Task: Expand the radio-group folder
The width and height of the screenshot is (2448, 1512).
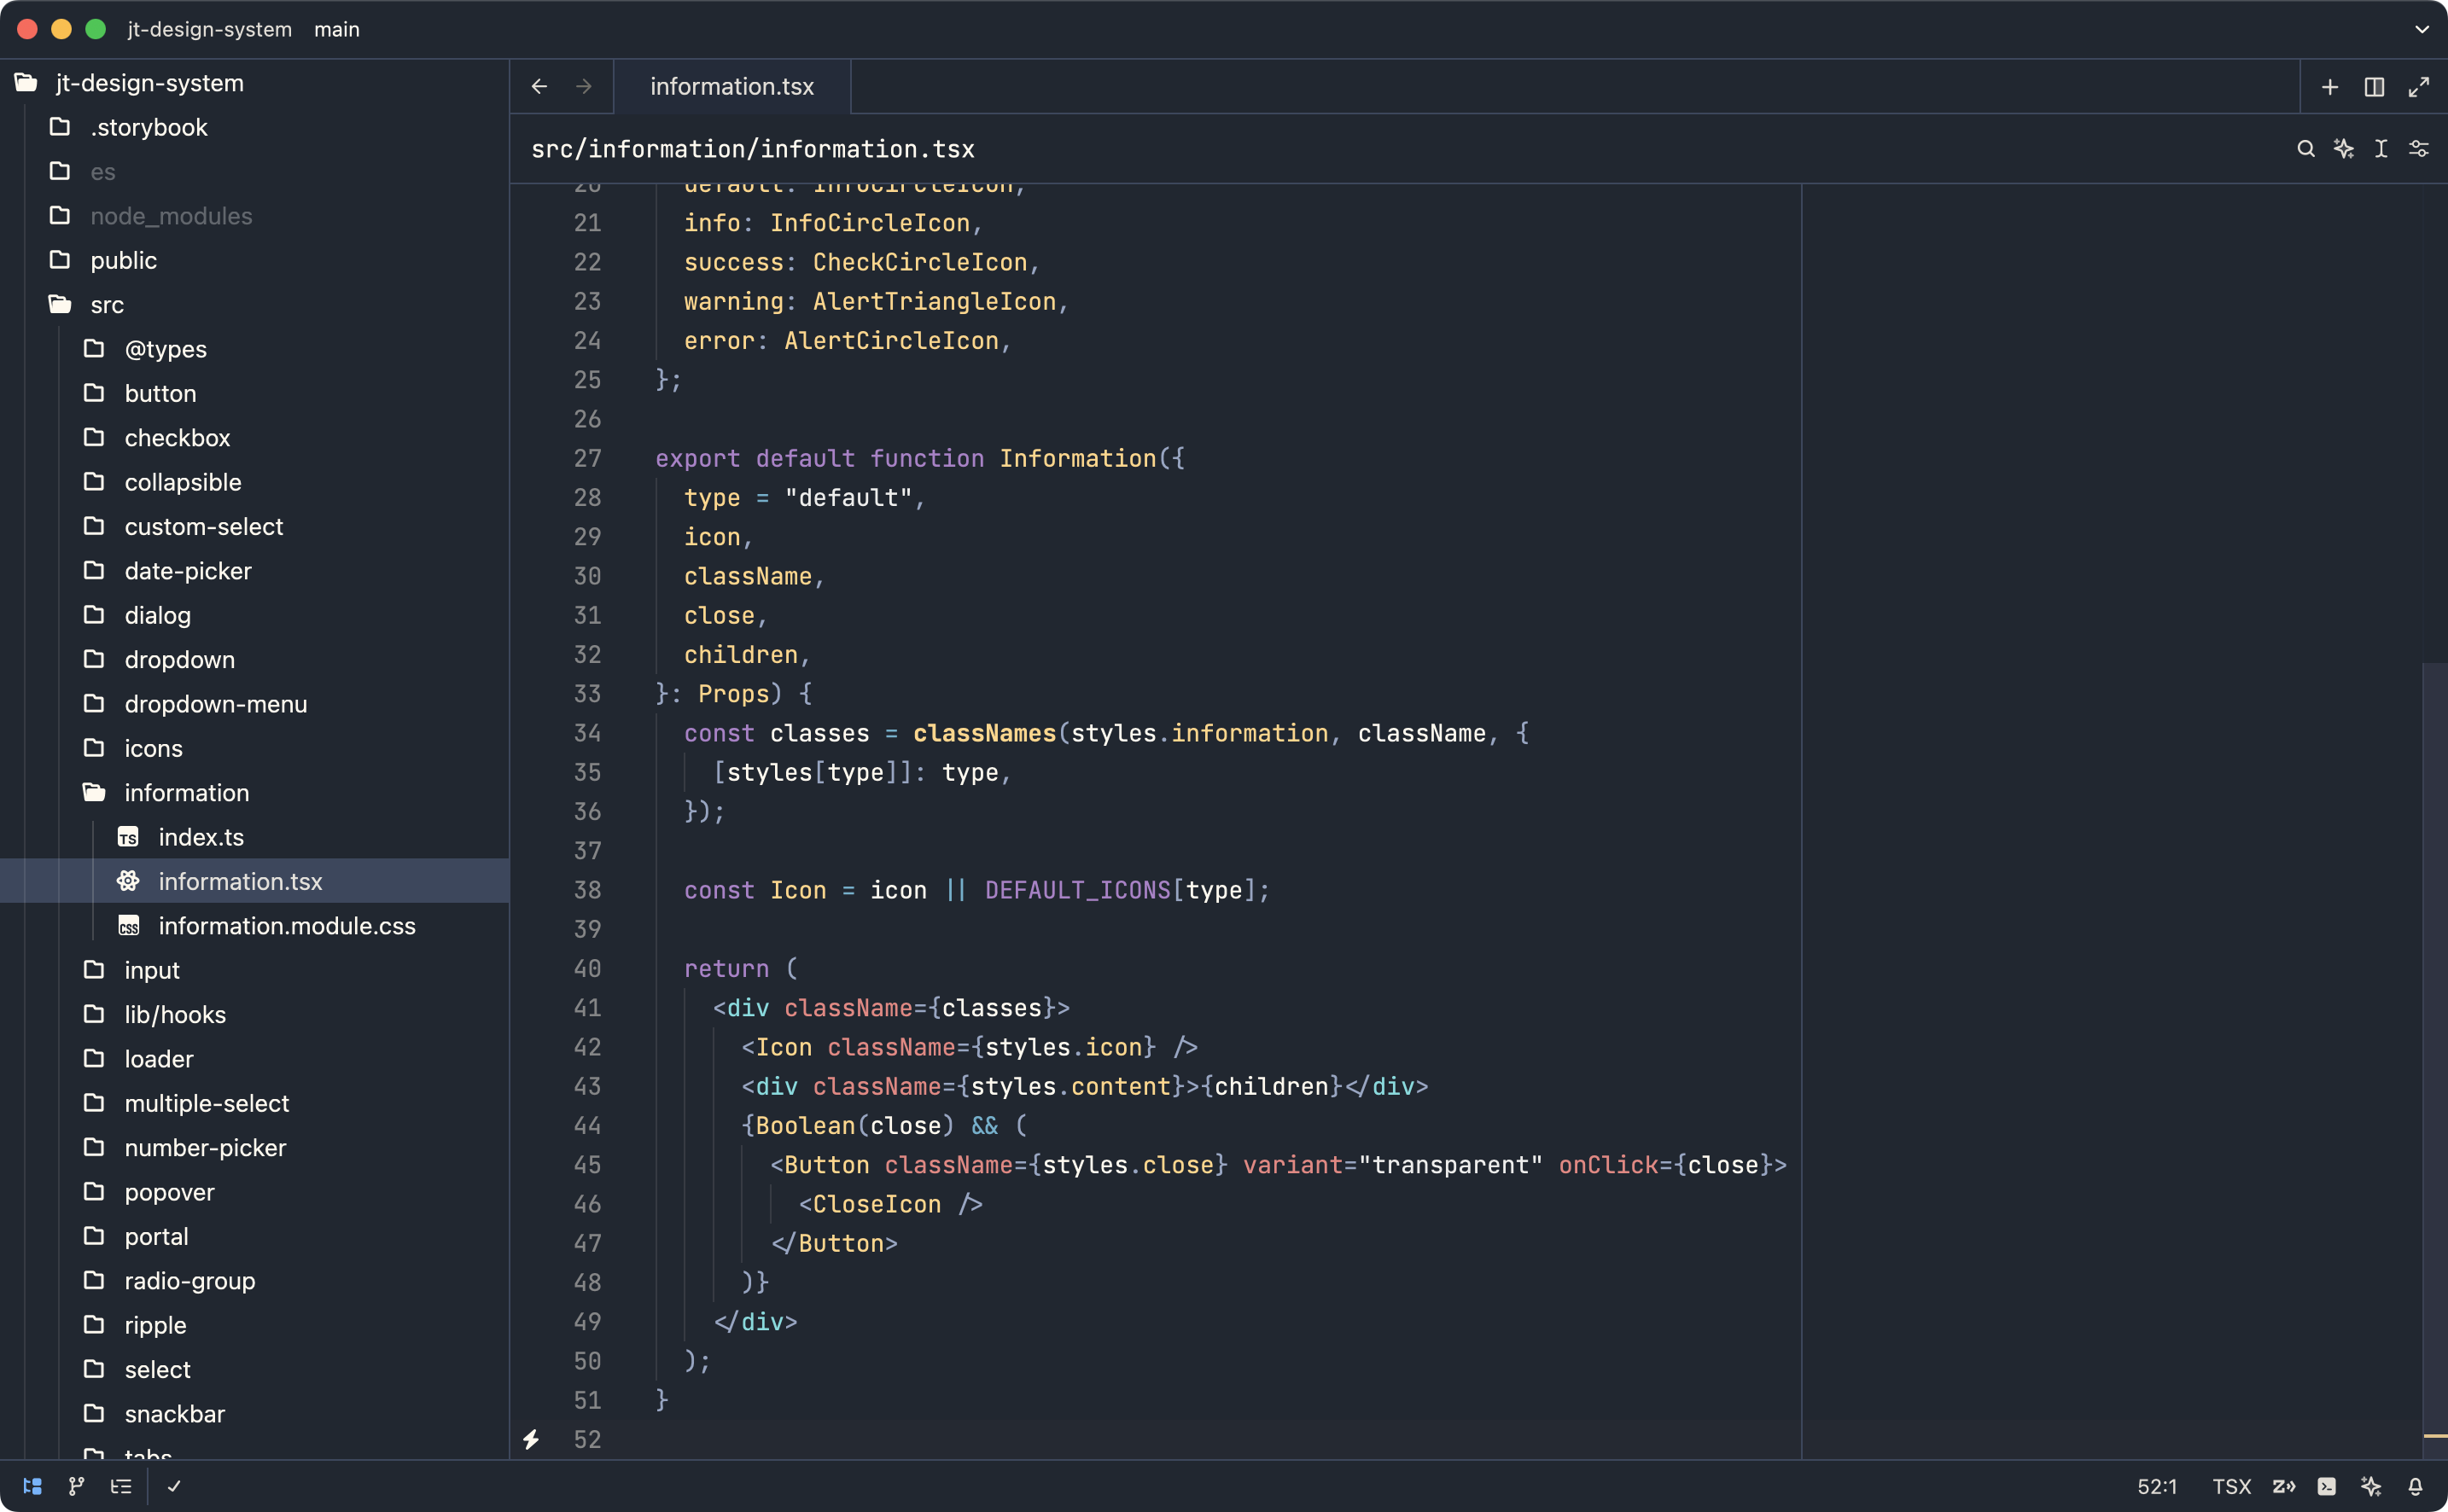Action: click(x=255, y=1281)
